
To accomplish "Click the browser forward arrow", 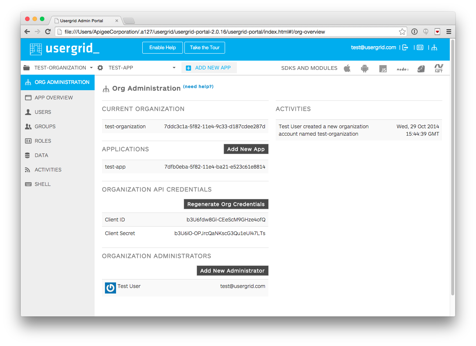I will tap(37, 32).
